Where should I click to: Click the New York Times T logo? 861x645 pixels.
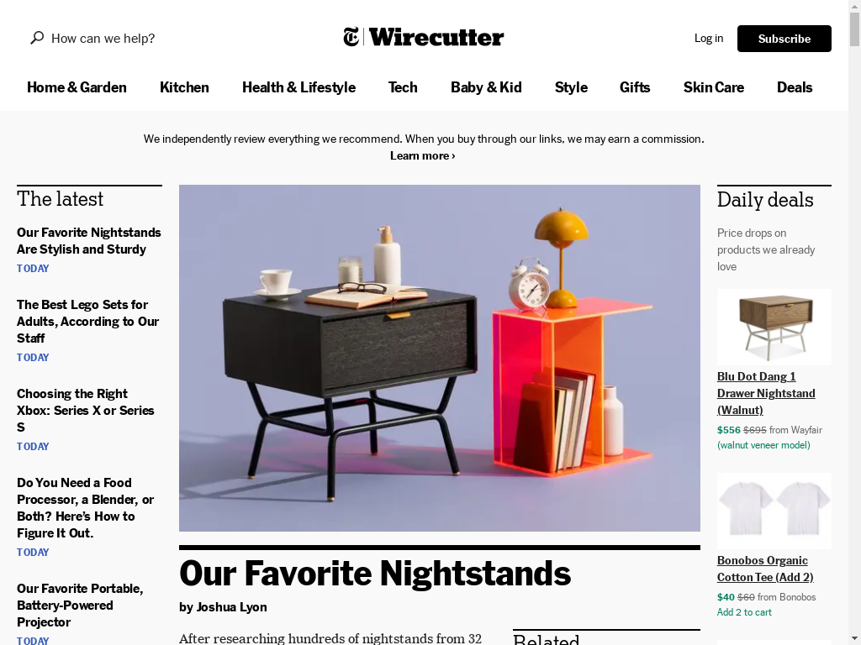click(x=351, y=37)
